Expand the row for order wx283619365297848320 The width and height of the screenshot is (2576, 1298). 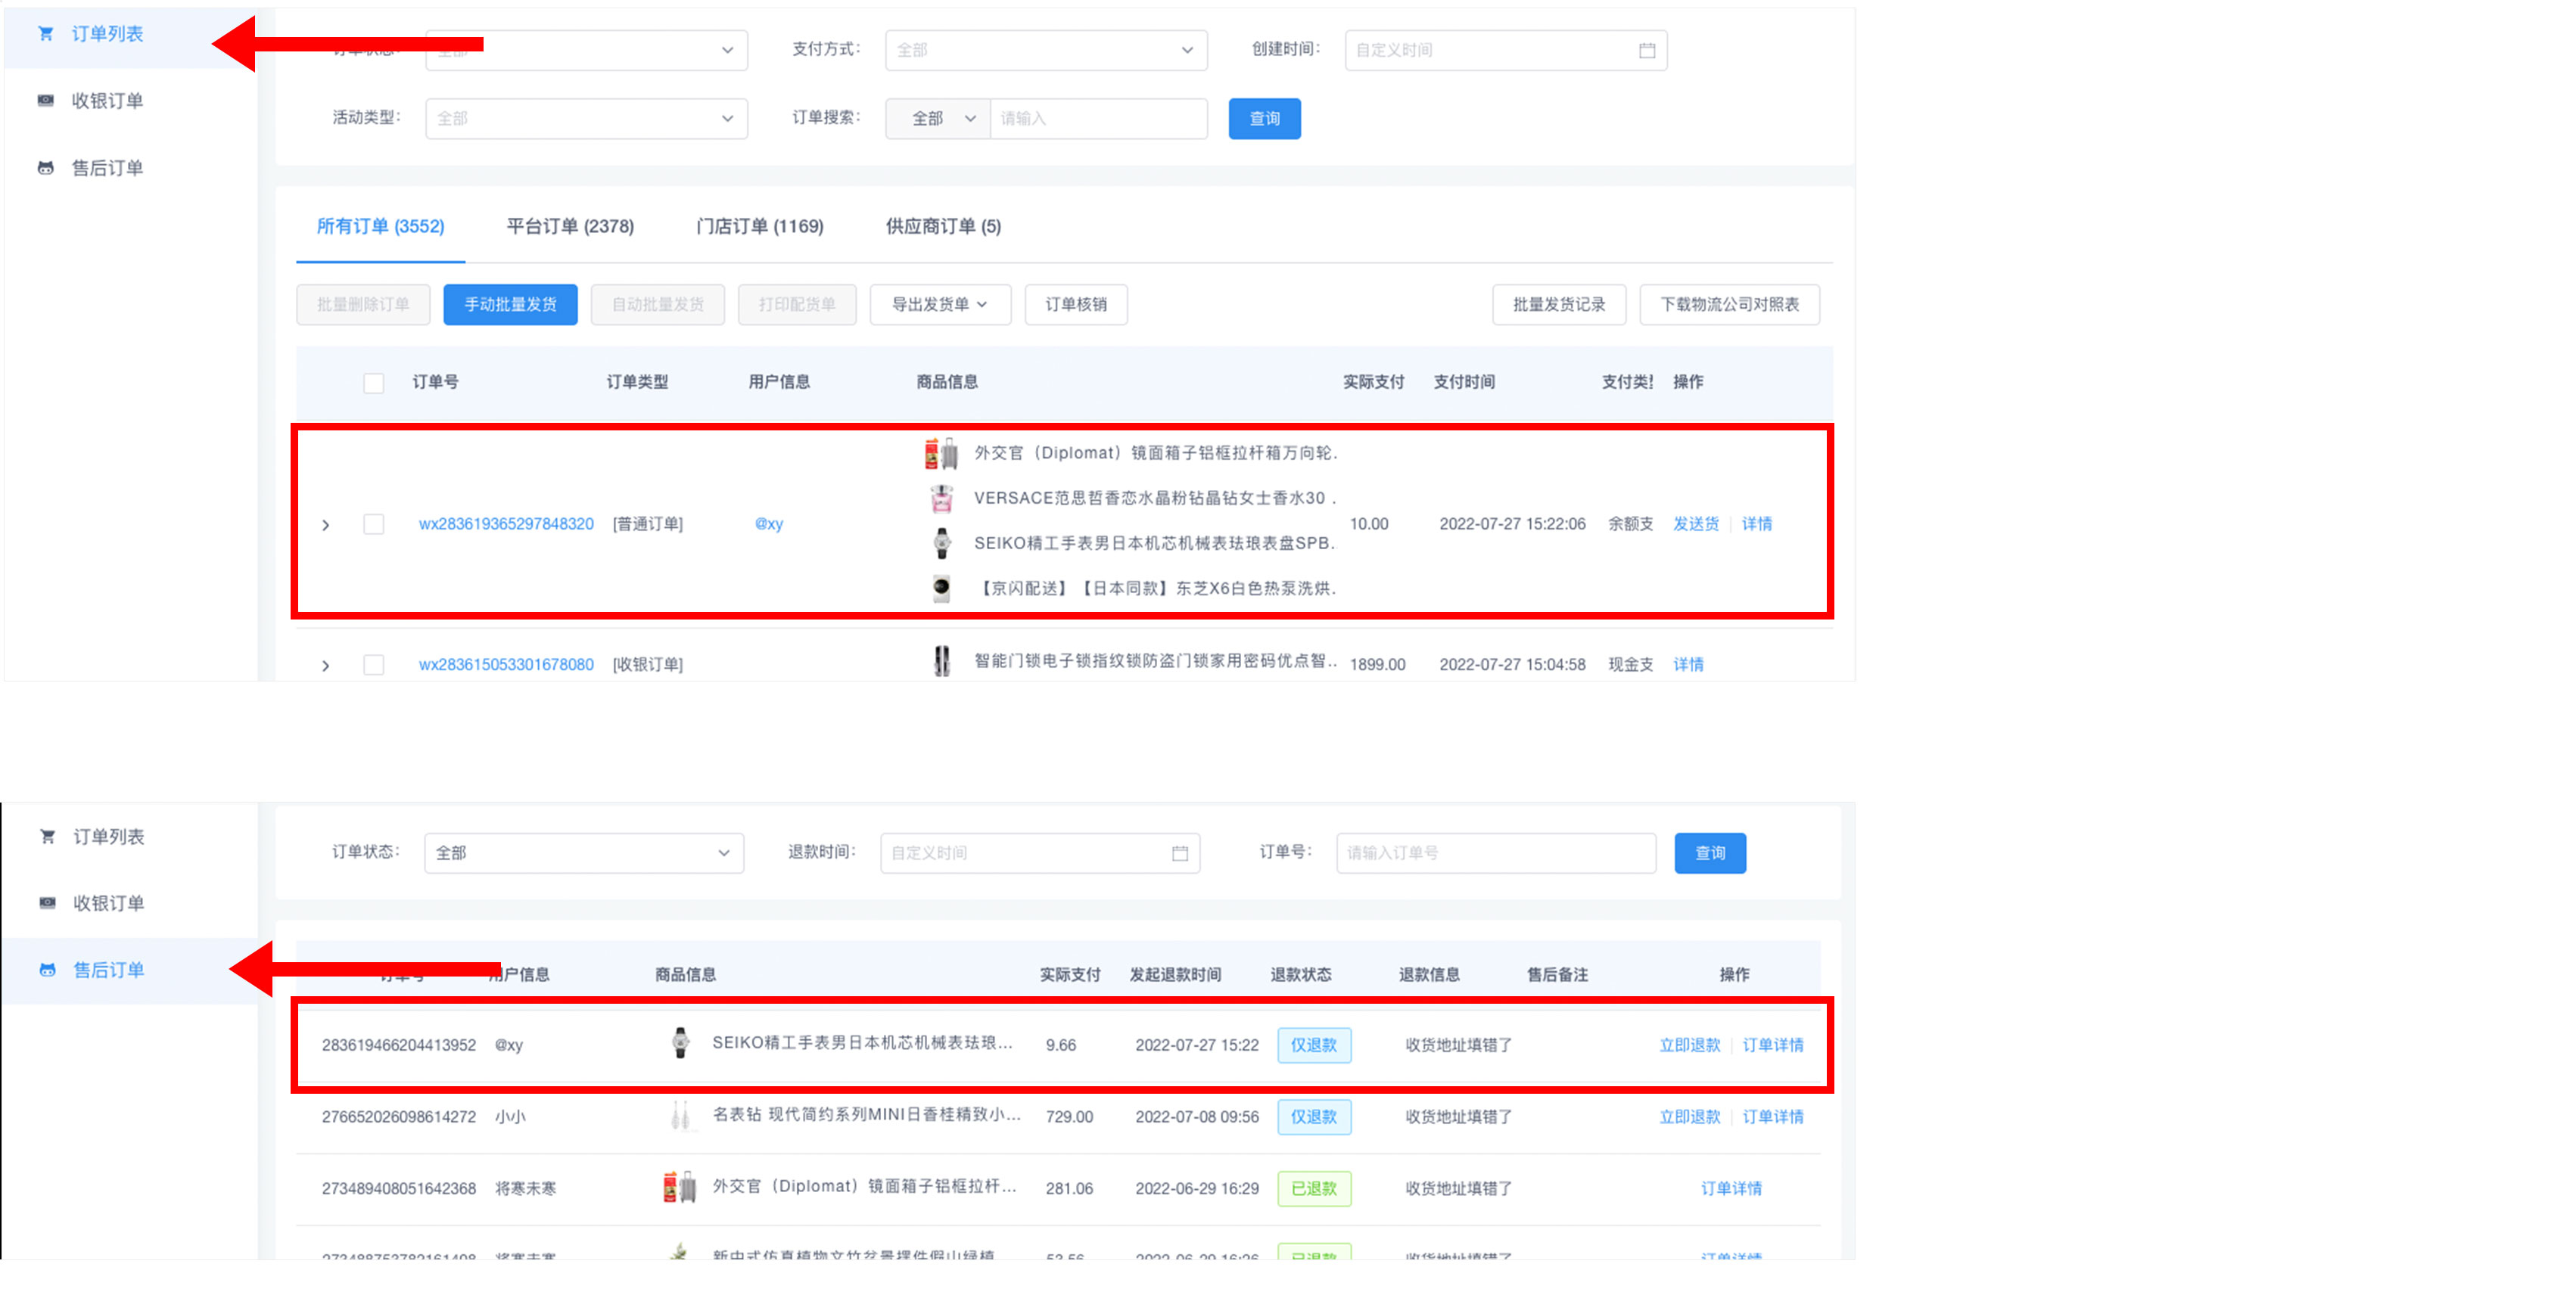tap(325, 525)
